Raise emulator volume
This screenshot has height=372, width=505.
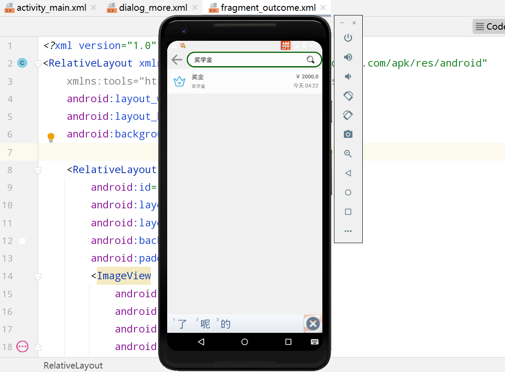348,57
